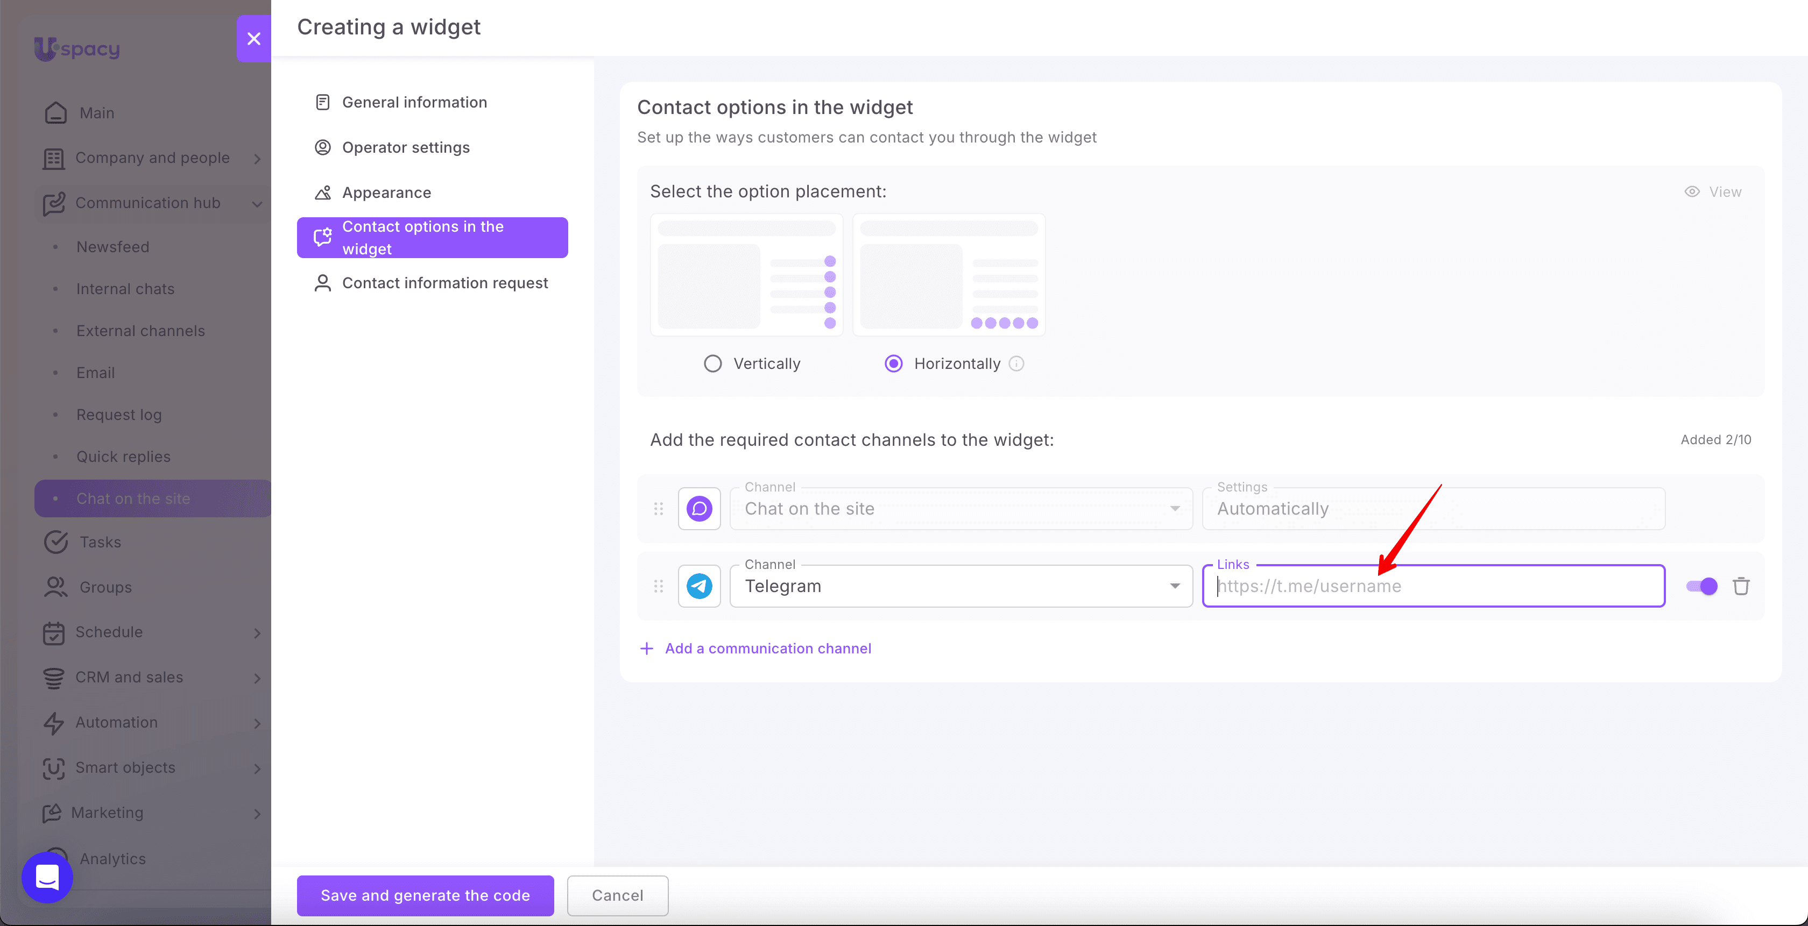This screenshot has width=1808, height=926.
Task: Delete the Telegram channel with trash icon
Action: (x=1741, y=586)
